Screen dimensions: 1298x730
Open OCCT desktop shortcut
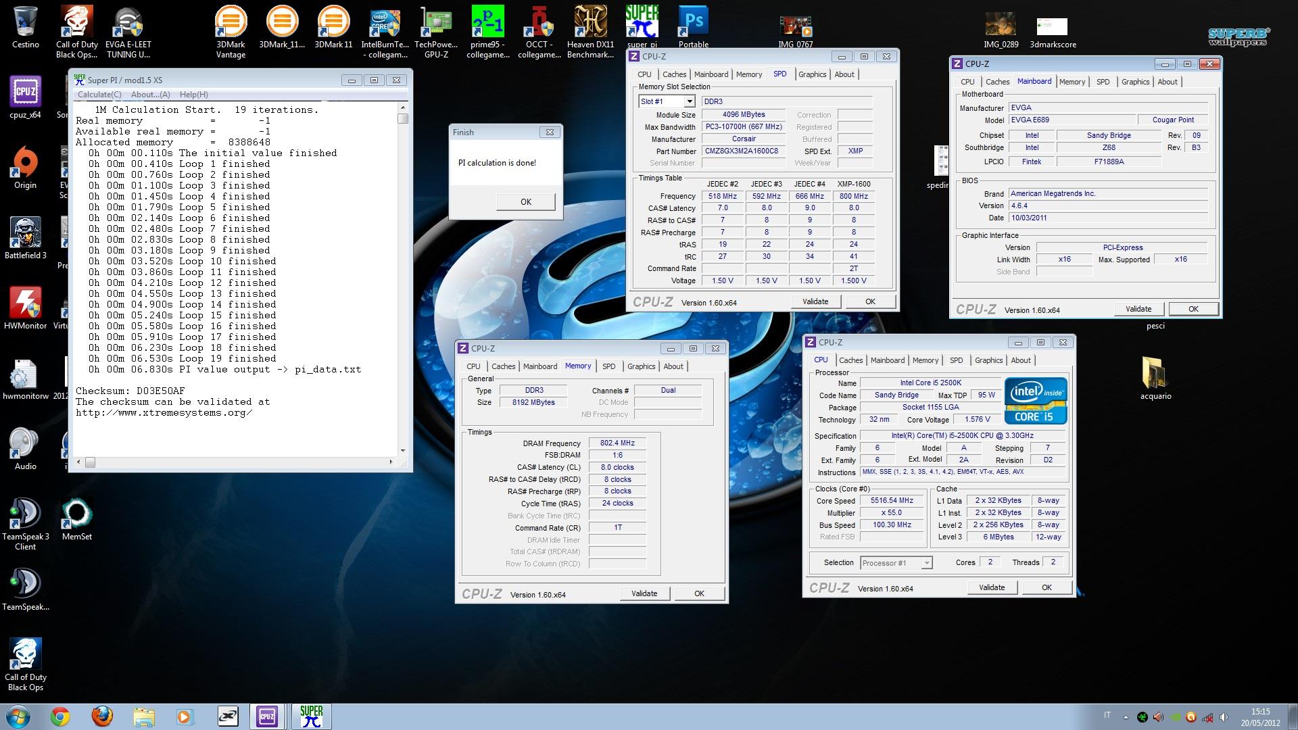(x=539, y=32)
